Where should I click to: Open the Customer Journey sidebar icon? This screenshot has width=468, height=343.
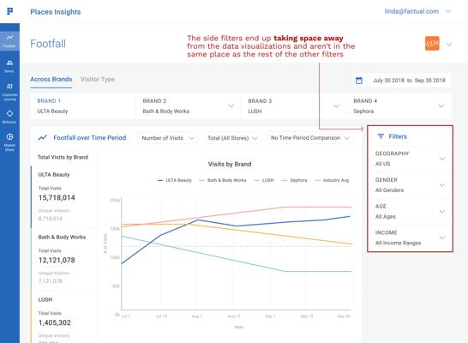click(9, 92)
